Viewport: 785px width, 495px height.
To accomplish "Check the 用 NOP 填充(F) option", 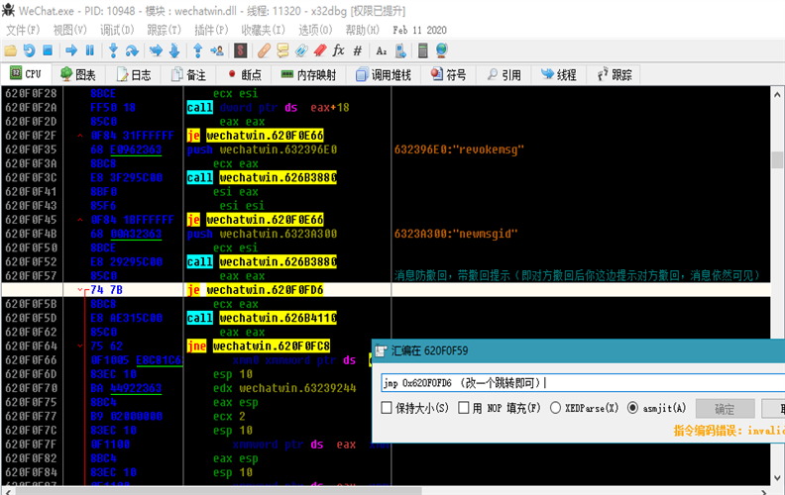I will coord(462,408).
